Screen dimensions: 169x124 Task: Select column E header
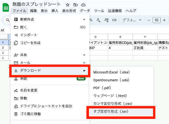(120, 37)
